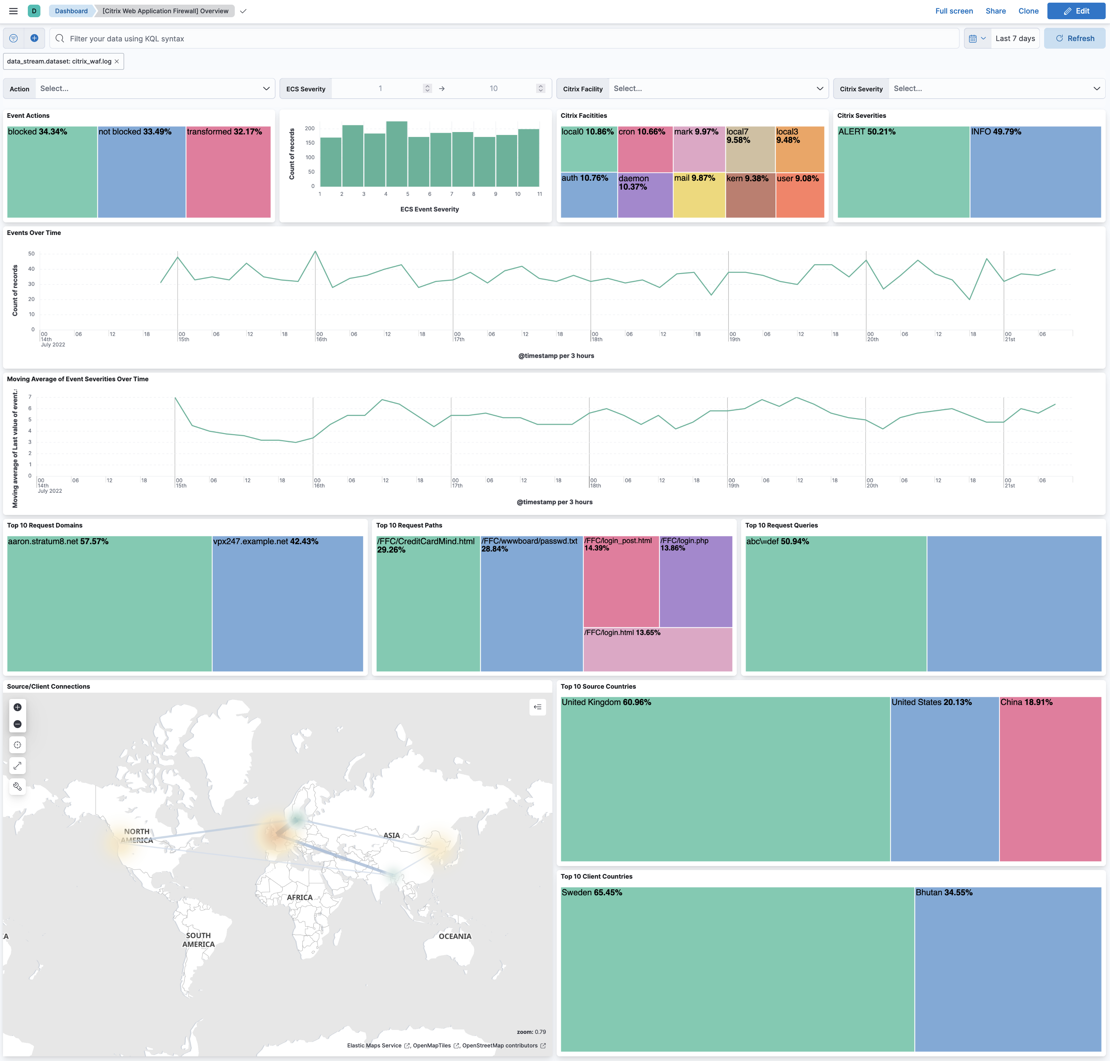Add a filter via the plus icon
The width and height of the screenshot is (1110, 1061).
(x=34, y=38)
